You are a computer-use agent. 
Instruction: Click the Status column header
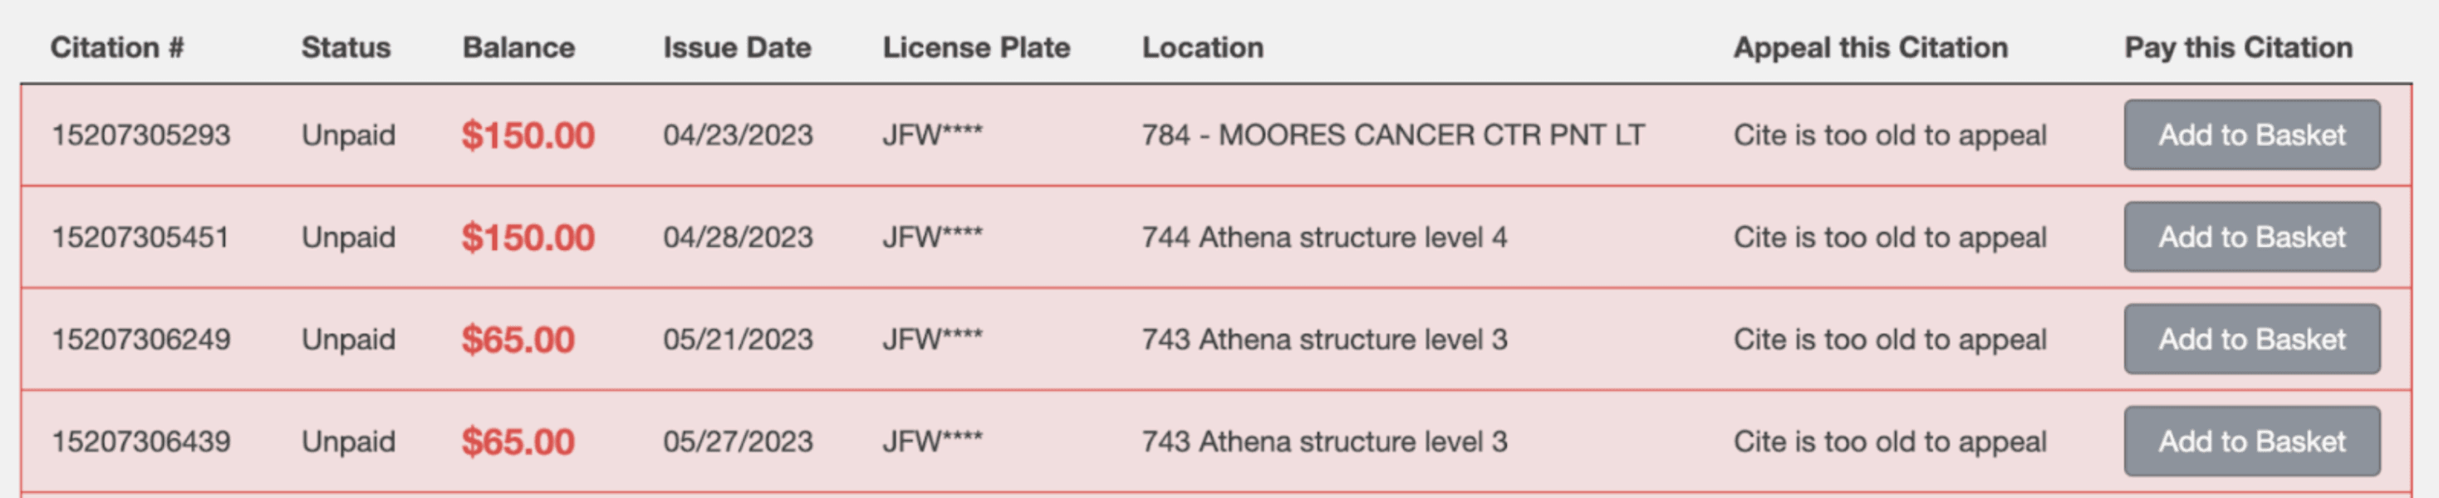346,47
